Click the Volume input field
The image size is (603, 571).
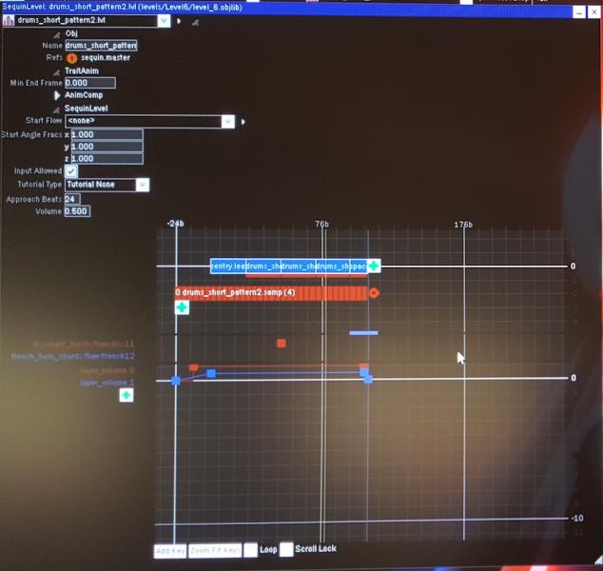pos(77,211)
